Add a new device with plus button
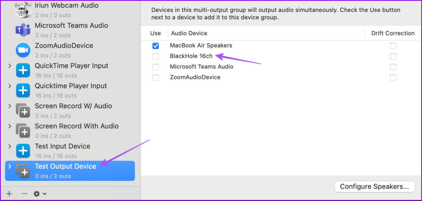 click(9, 194)
